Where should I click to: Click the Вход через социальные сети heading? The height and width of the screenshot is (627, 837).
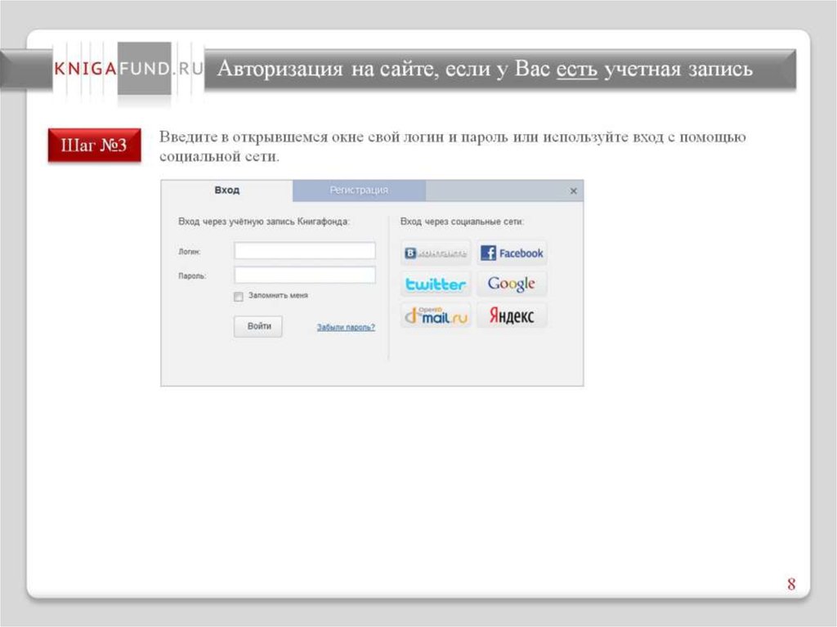tap(462, 222)
